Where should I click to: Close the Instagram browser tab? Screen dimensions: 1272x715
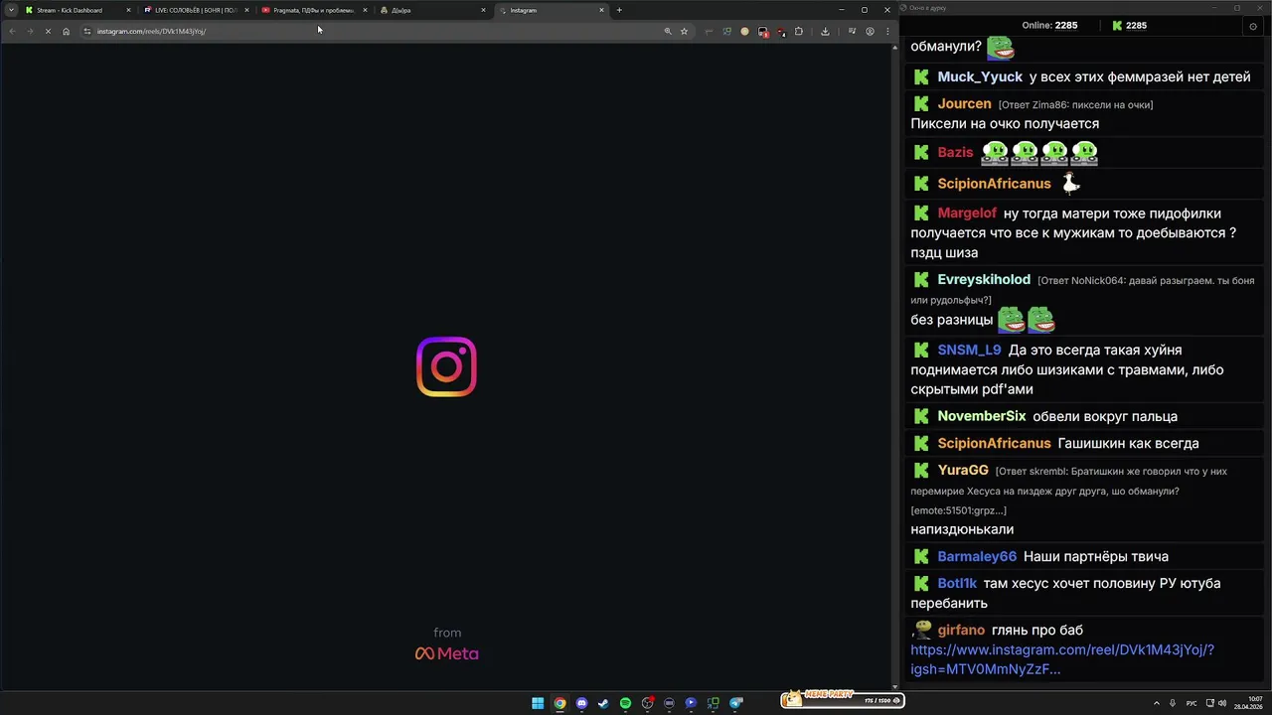[601, 10]
